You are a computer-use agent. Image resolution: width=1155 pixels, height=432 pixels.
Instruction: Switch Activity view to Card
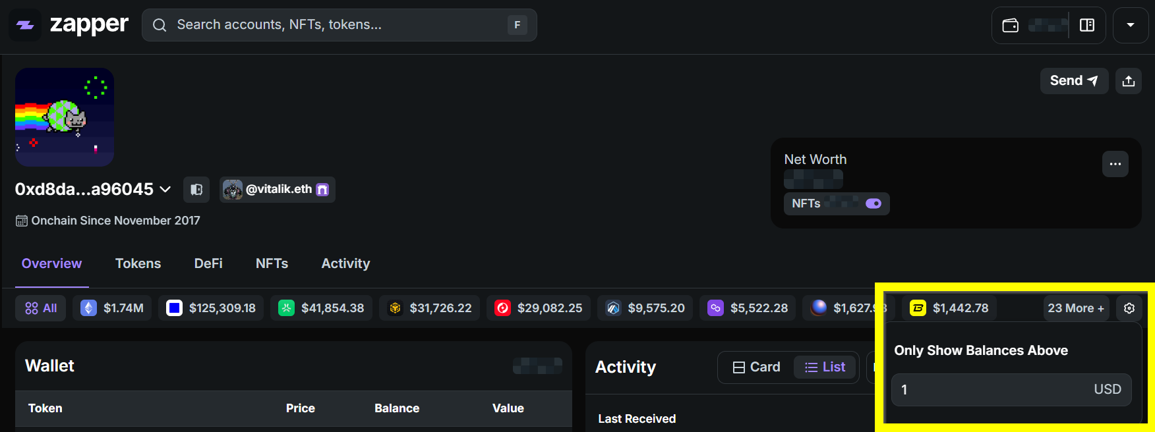(756, 367)
